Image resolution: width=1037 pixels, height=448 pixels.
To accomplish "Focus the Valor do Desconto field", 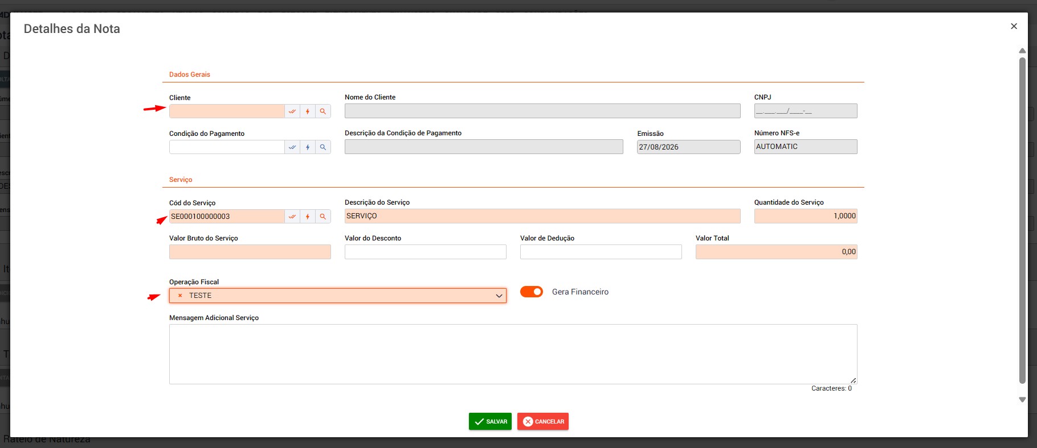I will coord(426,252).
